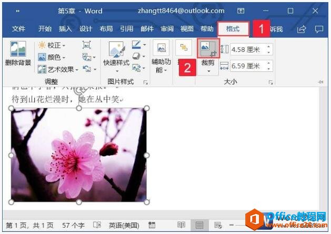Open the Comments speech bubble icon

click(319, 29)
